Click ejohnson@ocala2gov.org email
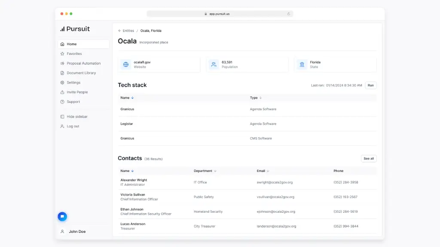This screenshot has width=440, height=247. (x=276, y=212)
